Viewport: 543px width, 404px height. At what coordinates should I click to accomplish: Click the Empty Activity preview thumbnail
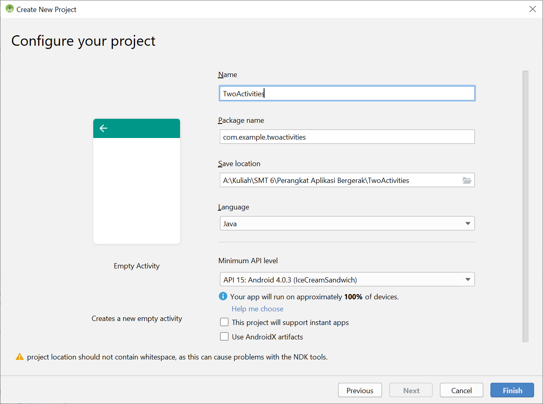coord(136,181)
